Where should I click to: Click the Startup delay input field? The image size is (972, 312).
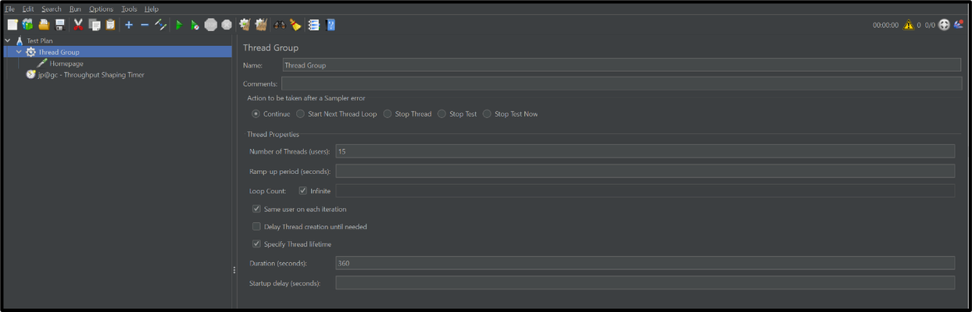(645, 282)
